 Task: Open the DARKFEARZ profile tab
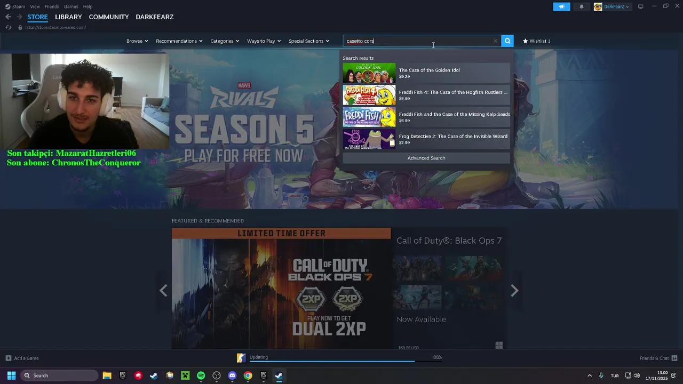click(x=155, y=17)
